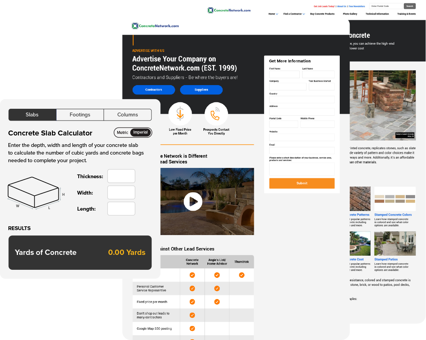The image size is (426, 340).
Task: Focus the Length input in the slab calculator
Action: point(121,209)
